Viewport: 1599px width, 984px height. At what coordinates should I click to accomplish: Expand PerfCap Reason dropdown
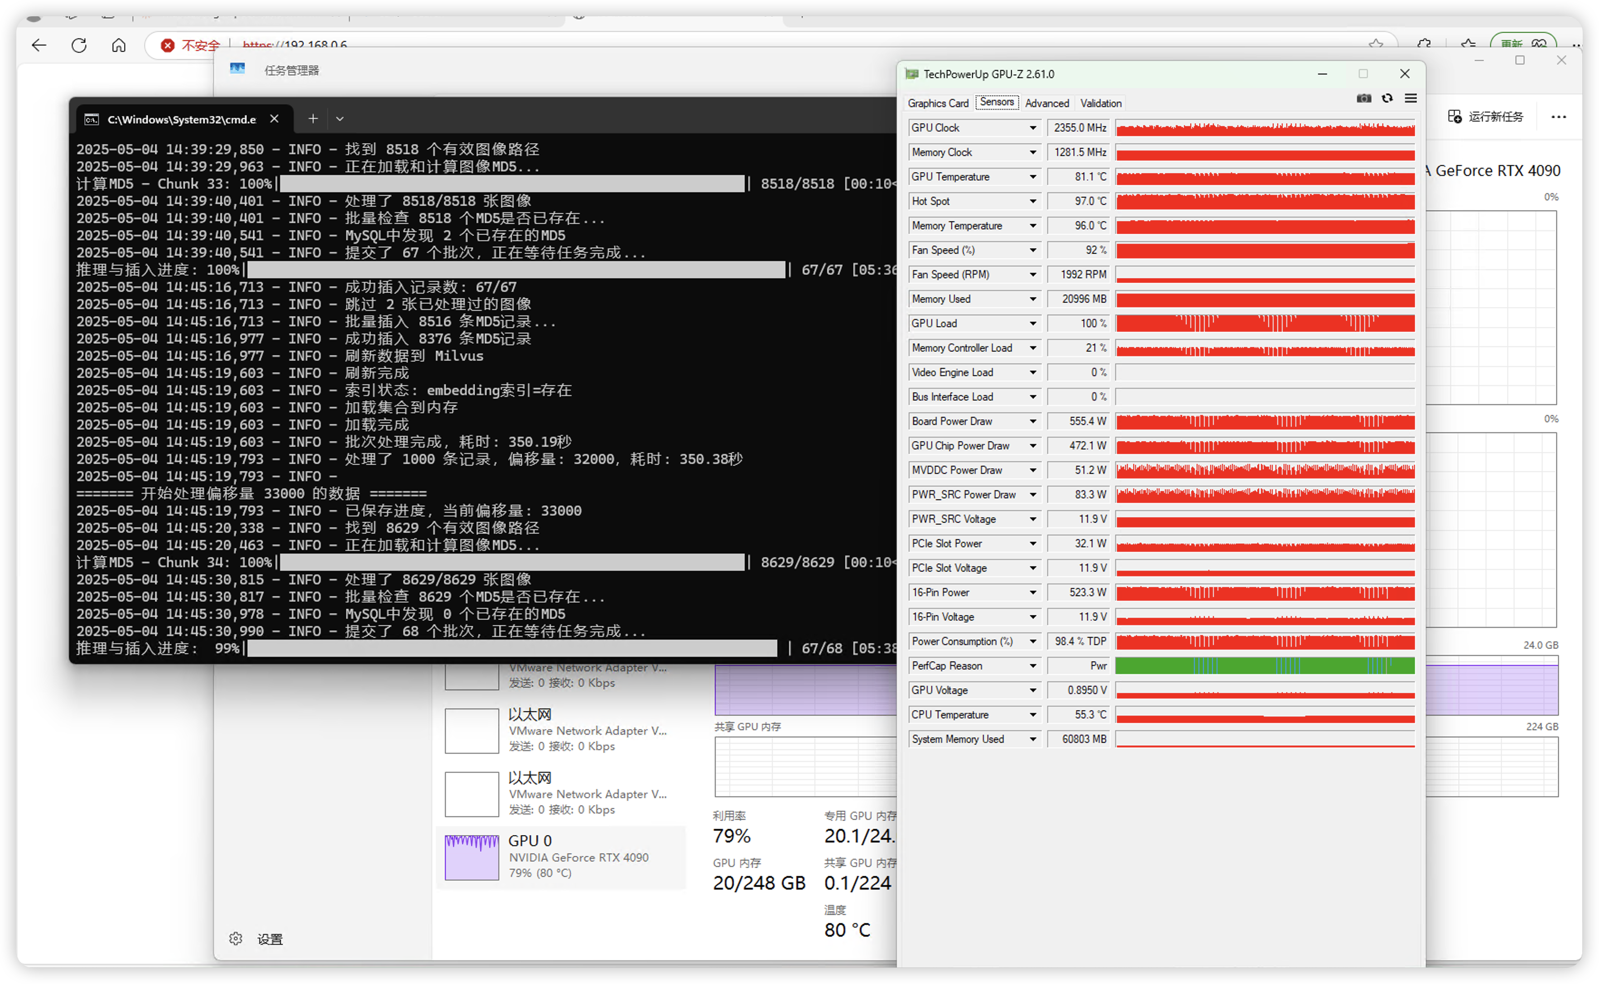(x=1032, y=666)
